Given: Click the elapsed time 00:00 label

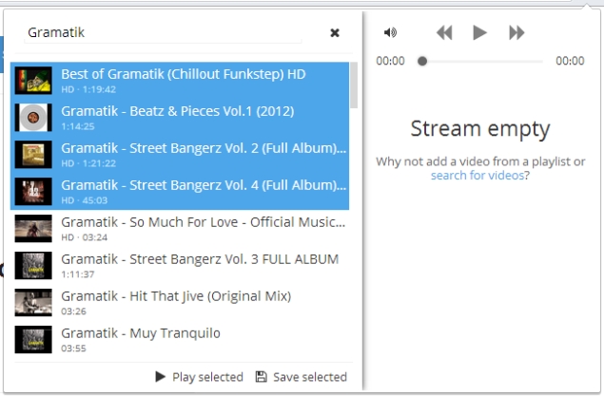Looking at the screenshot, I should [390, 61].
